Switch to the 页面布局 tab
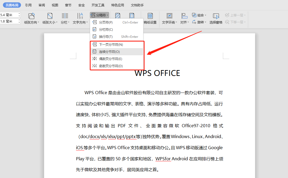The image size is (288, 178). [x=12, y=5]
